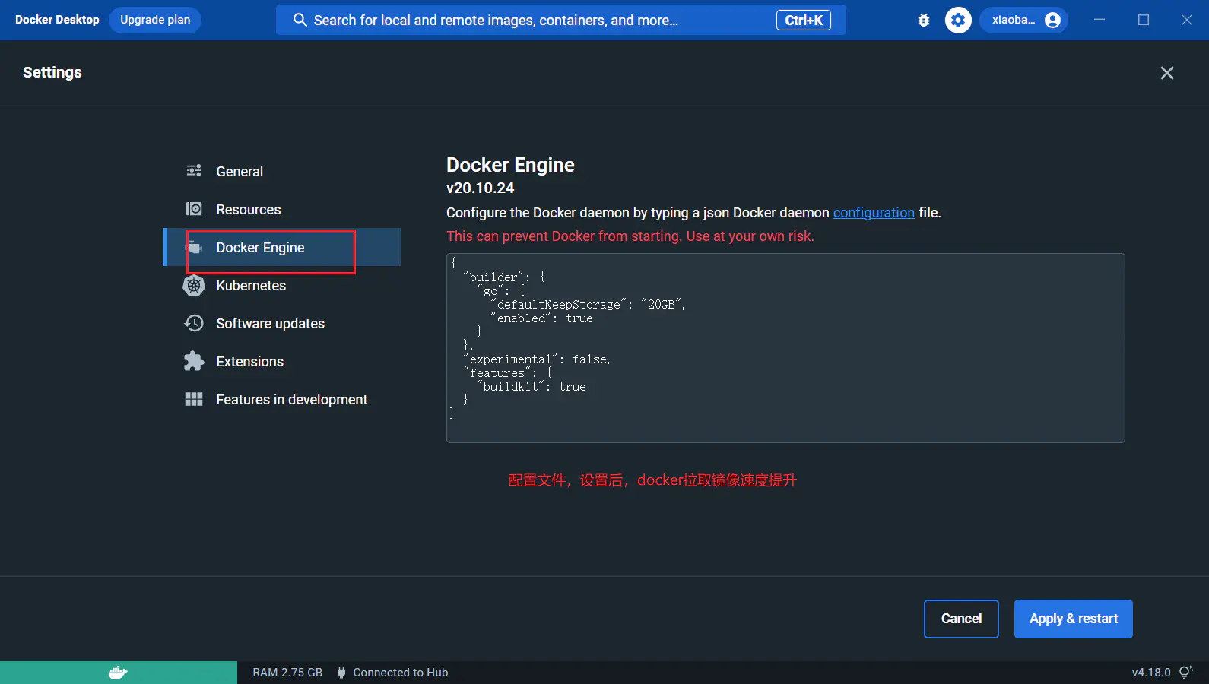Open Features in development tab
The height and width of the screenshot is (684, 1209).
(x=282, y=399)
